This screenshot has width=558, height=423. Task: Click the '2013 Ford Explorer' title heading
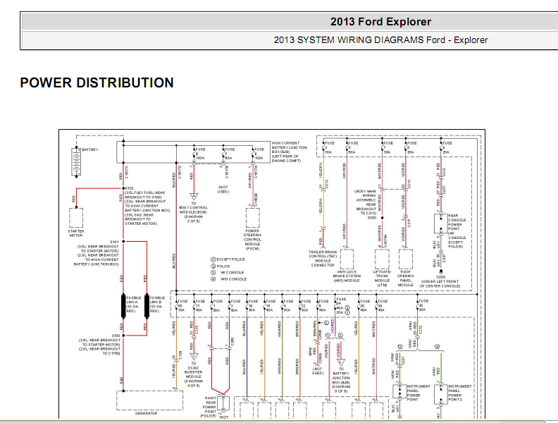[x=380, y=22]
